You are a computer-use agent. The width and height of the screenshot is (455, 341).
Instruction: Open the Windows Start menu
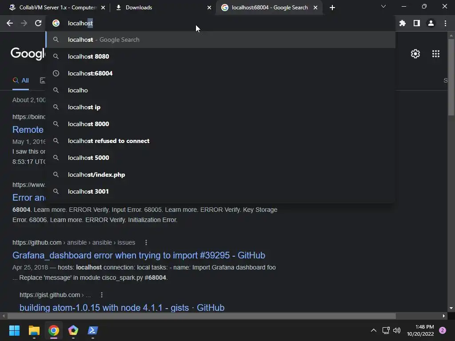click(x=14, y=330)
